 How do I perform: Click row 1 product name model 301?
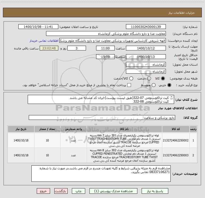click(x=124, y=140)
